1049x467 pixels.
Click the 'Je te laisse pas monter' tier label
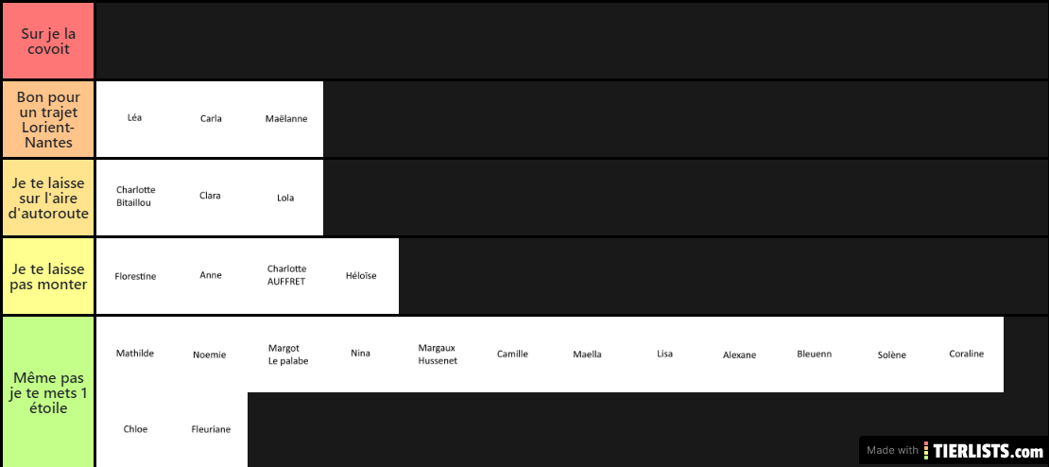pos(48,276)
